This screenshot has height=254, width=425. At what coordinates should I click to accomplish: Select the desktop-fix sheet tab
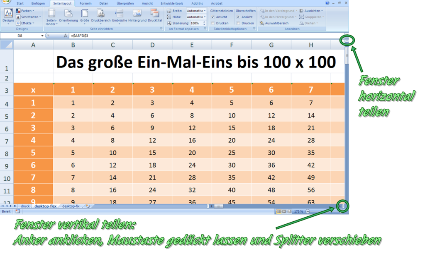pos(71,206)
